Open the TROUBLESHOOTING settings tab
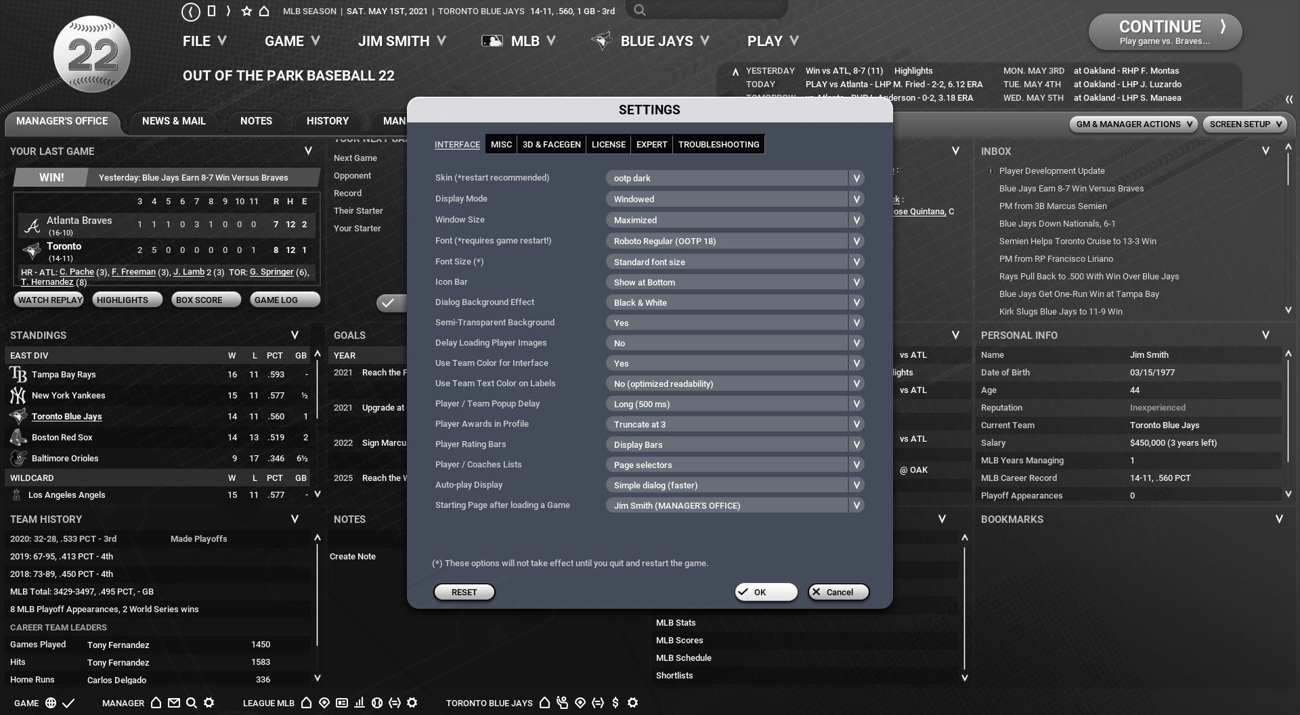This screenshot has width=1300, height=715. coord(718,145)
